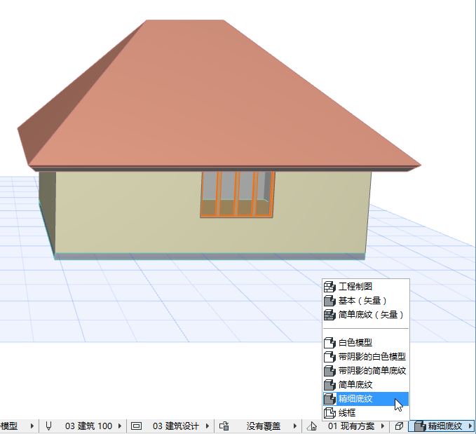Viewport: 476px width, 434px height.
Task: Expand arrow beside 01 现有方案
Action: [383, 426]
